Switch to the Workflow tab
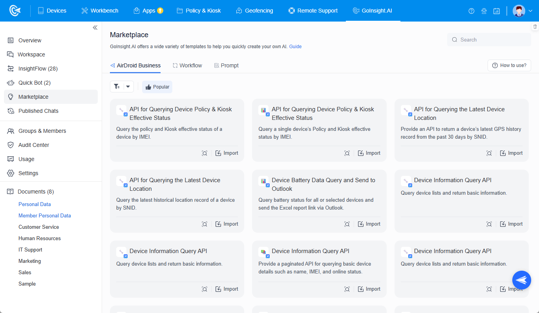 pyautogui.click(x=187, y=65)
